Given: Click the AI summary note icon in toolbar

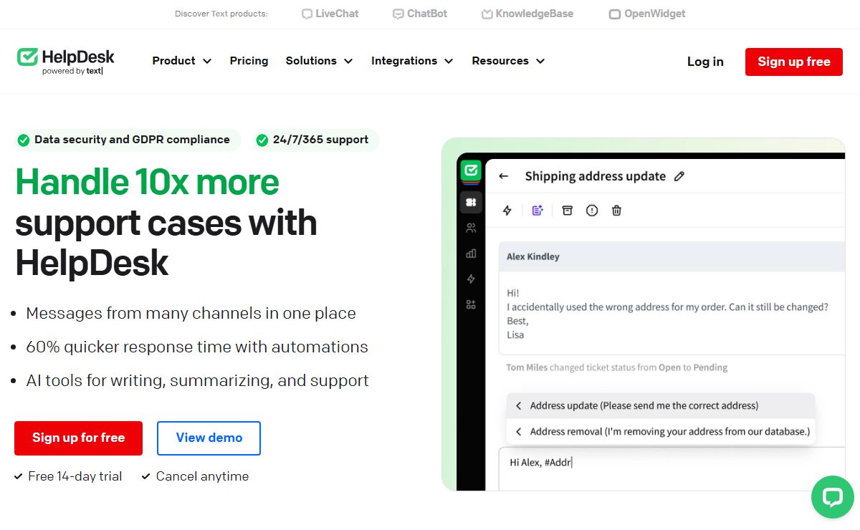Looking at the screenshot, I should pyautogui.click(x=537, y=211).
